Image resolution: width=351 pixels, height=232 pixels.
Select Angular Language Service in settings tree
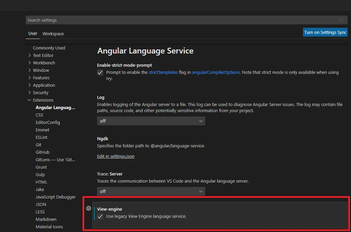coord(55,108)
